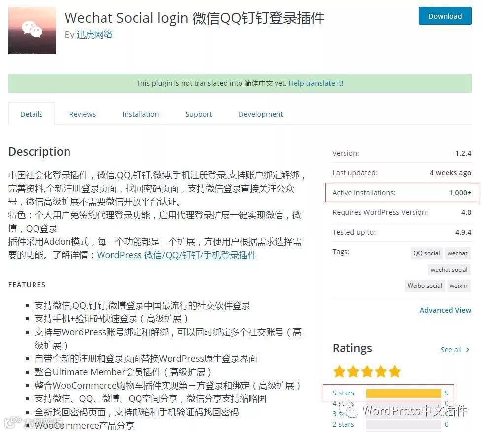Click the Ratings heading
The width and height of the screenshot is (483, 432).
(352, 348)
